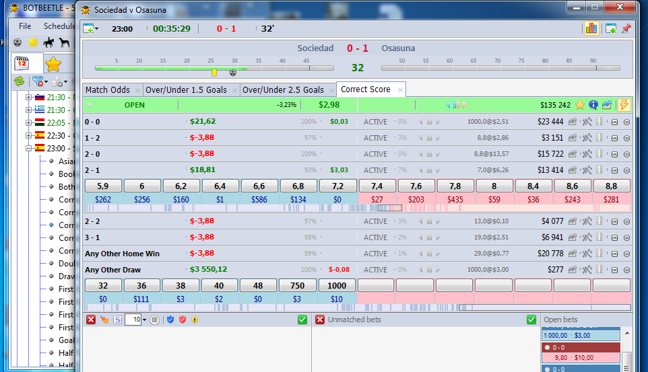Screen dimensions: 648x372
Task: Open the File menu
Action: point(25,26)
